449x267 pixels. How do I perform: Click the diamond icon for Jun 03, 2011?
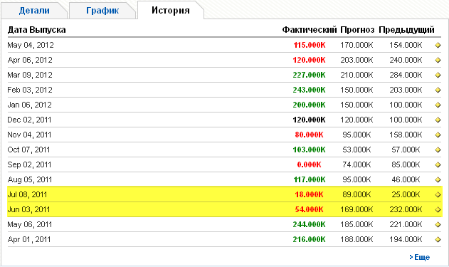click(438, 210)
